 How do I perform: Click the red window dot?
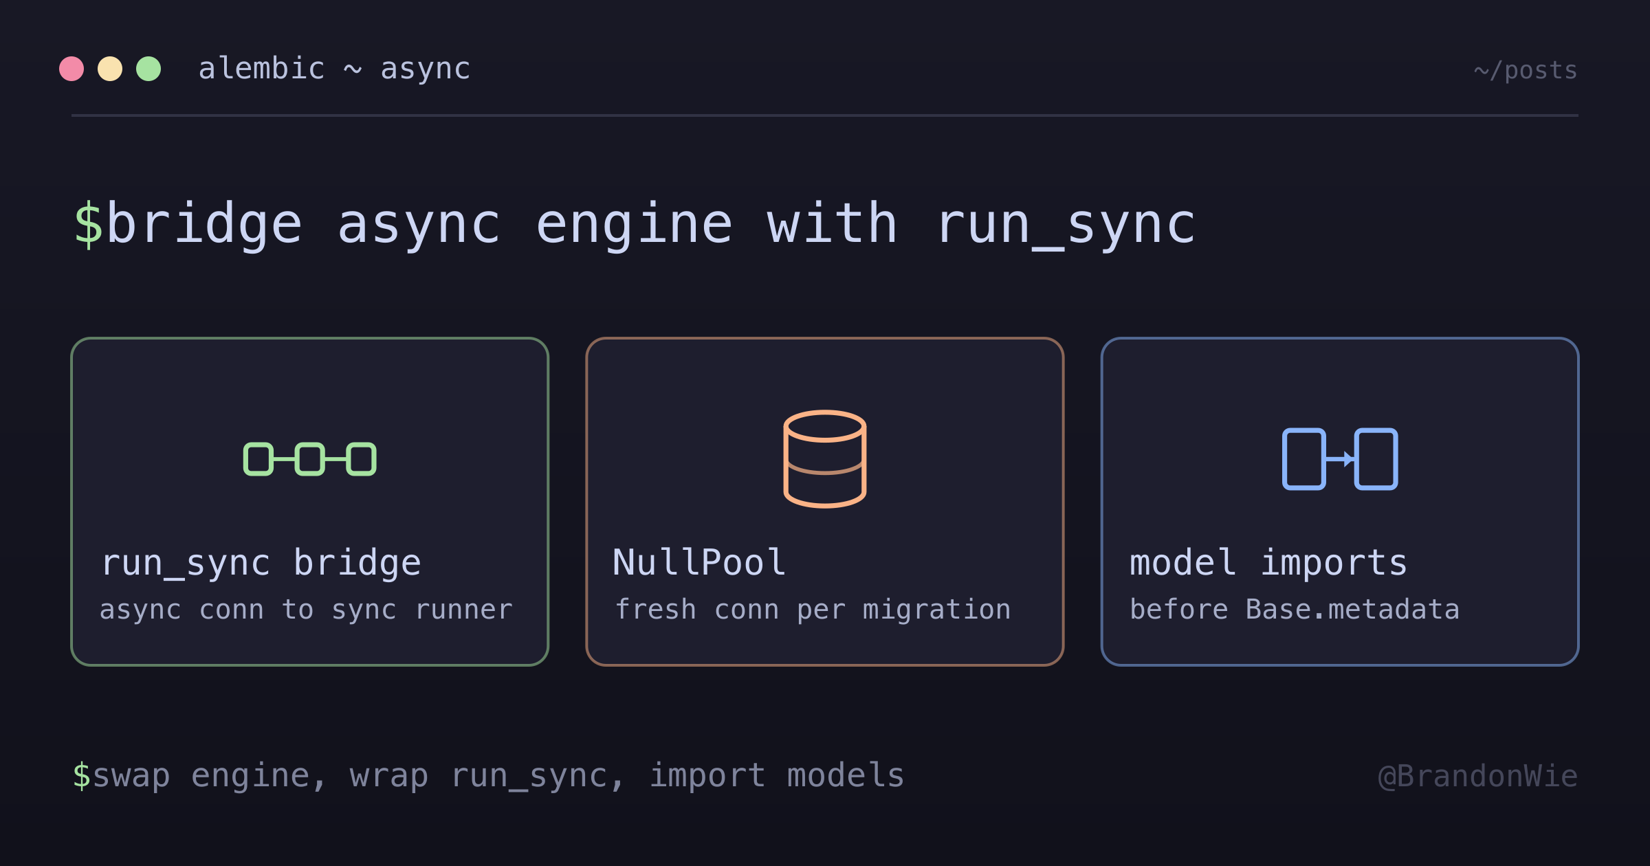(71, 69)
